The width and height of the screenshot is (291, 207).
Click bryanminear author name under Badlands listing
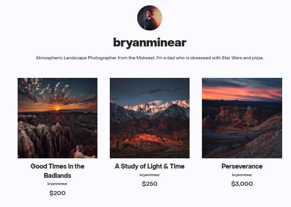coord(57,184)
